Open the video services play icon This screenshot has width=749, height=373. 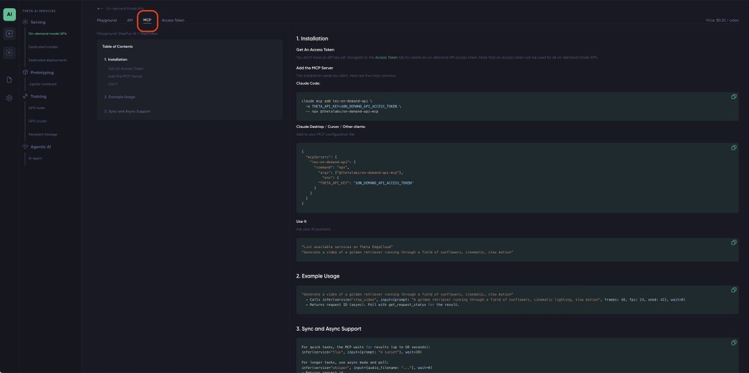coord(9,34)
